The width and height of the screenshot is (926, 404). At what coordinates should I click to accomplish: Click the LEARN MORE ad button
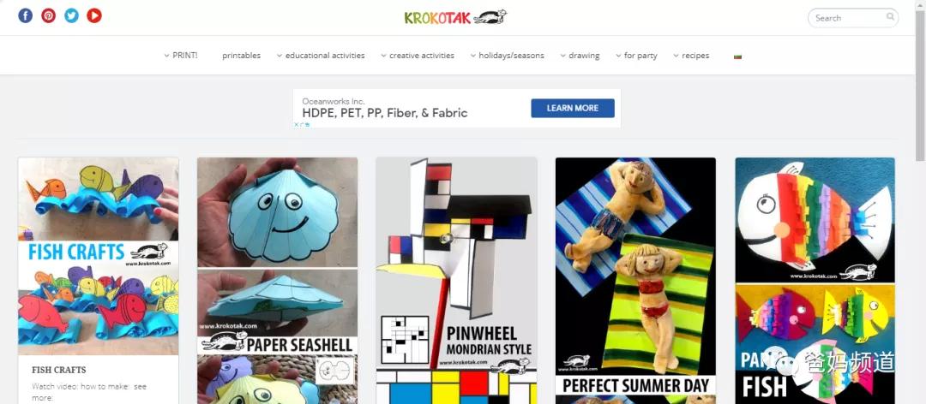click(x=572, y=108)
